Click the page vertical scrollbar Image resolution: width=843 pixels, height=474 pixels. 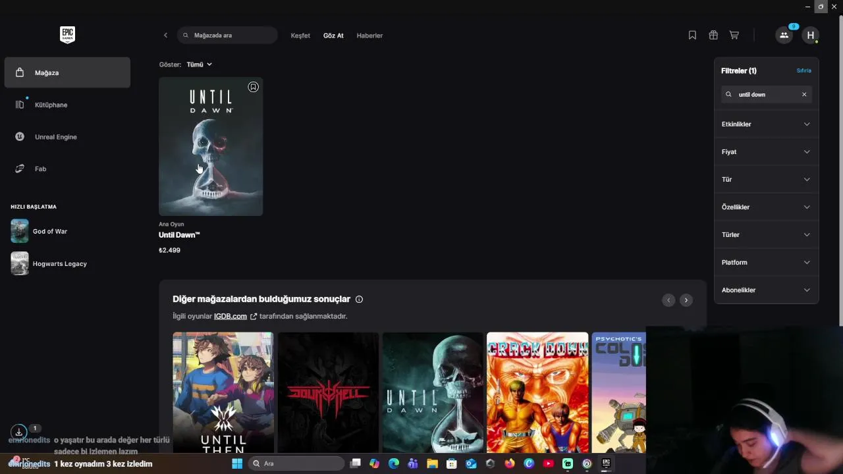click(840, 170)
